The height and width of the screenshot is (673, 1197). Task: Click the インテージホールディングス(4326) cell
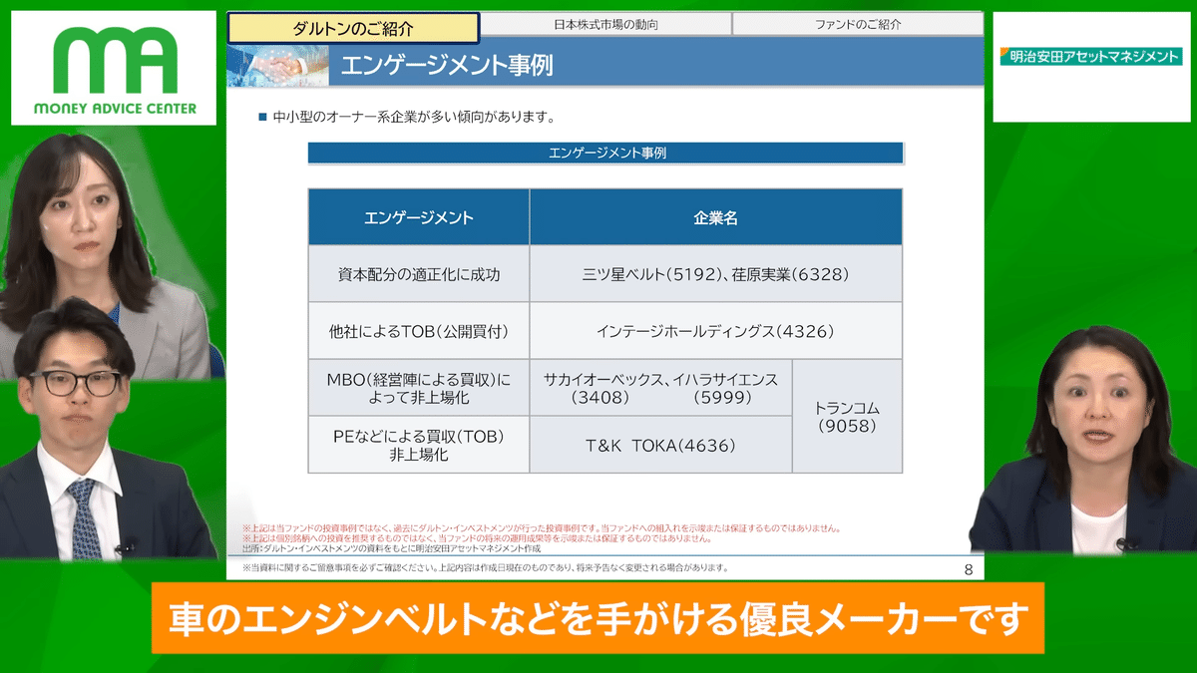coord(716,331)
